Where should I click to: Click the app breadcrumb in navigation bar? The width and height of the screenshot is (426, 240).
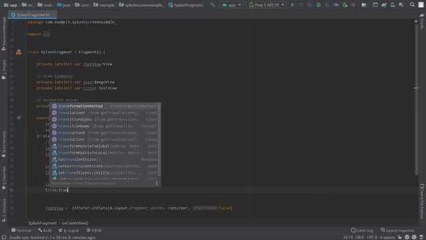(11, 5)
